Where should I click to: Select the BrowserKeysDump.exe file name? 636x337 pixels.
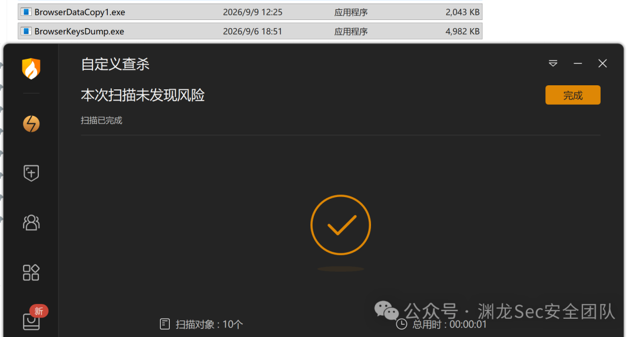[x=79, y=31]
